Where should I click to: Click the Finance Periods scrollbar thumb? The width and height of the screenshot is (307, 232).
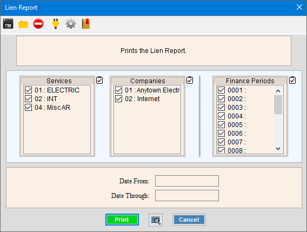(x=278, y=104)
